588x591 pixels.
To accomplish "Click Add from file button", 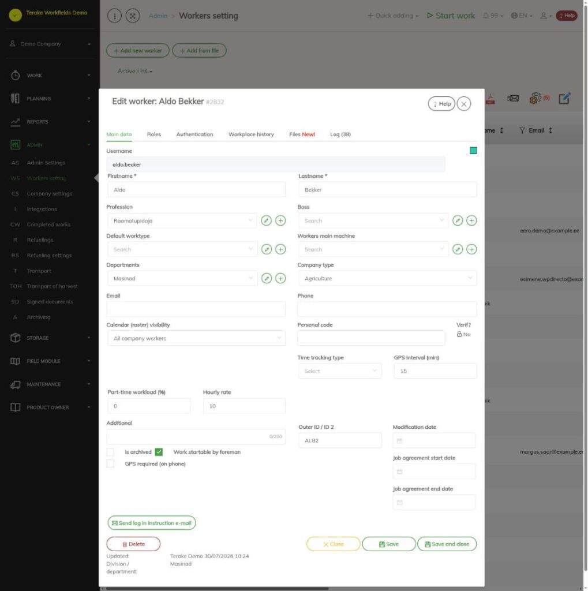I will pyautogui.click(x=200, y=51).
